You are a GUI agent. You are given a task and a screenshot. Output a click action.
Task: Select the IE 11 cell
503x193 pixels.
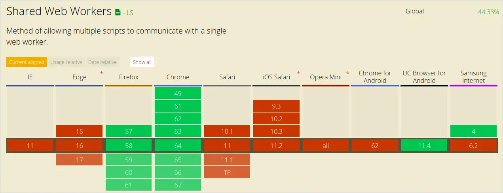point(30,146)
